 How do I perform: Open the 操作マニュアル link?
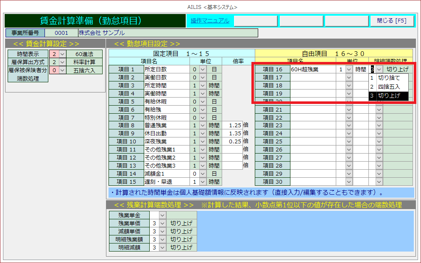pyautogui.click(x=210, y=21)
